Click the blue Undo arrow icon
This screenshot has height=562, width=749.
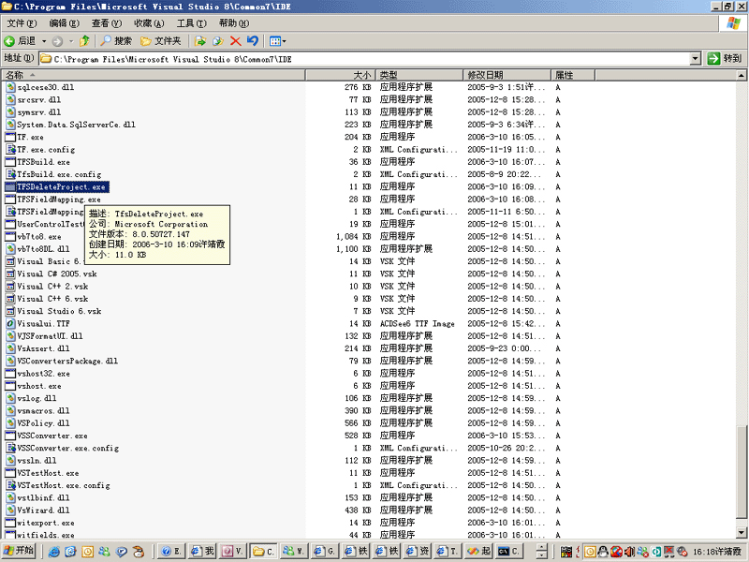click(x=253, y=41)
